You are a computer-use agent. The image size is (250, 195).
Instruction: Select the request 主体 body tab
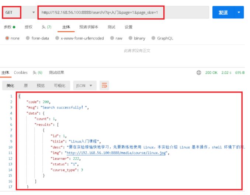(66, 27)
